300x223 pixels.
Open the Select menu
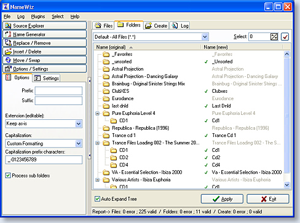click(58, 17)
